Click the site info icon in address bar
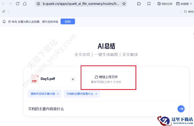 [38, 4]
